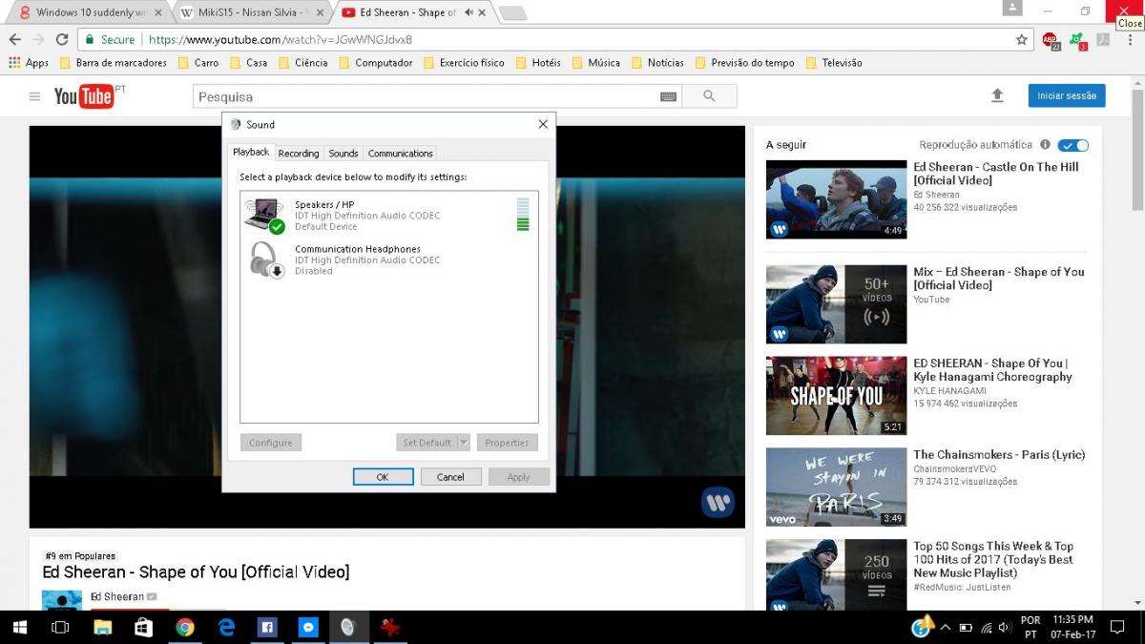Launch Microsoft Edge from the taskbar
The height and width of the screenshot is (644, 1145).
(226, 627)
